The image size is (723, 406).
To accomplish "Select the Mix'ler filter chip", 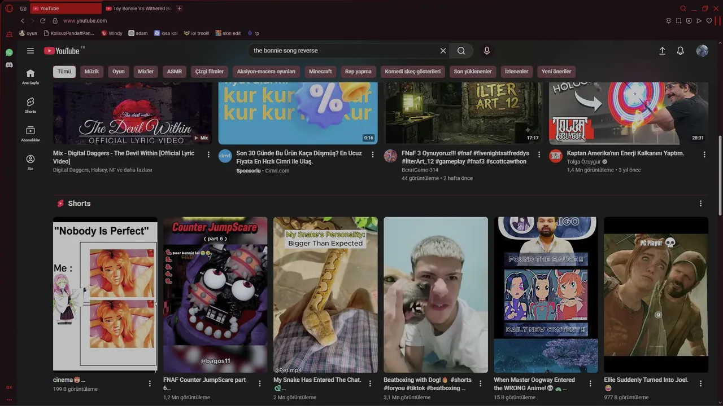I will [146, 72].
